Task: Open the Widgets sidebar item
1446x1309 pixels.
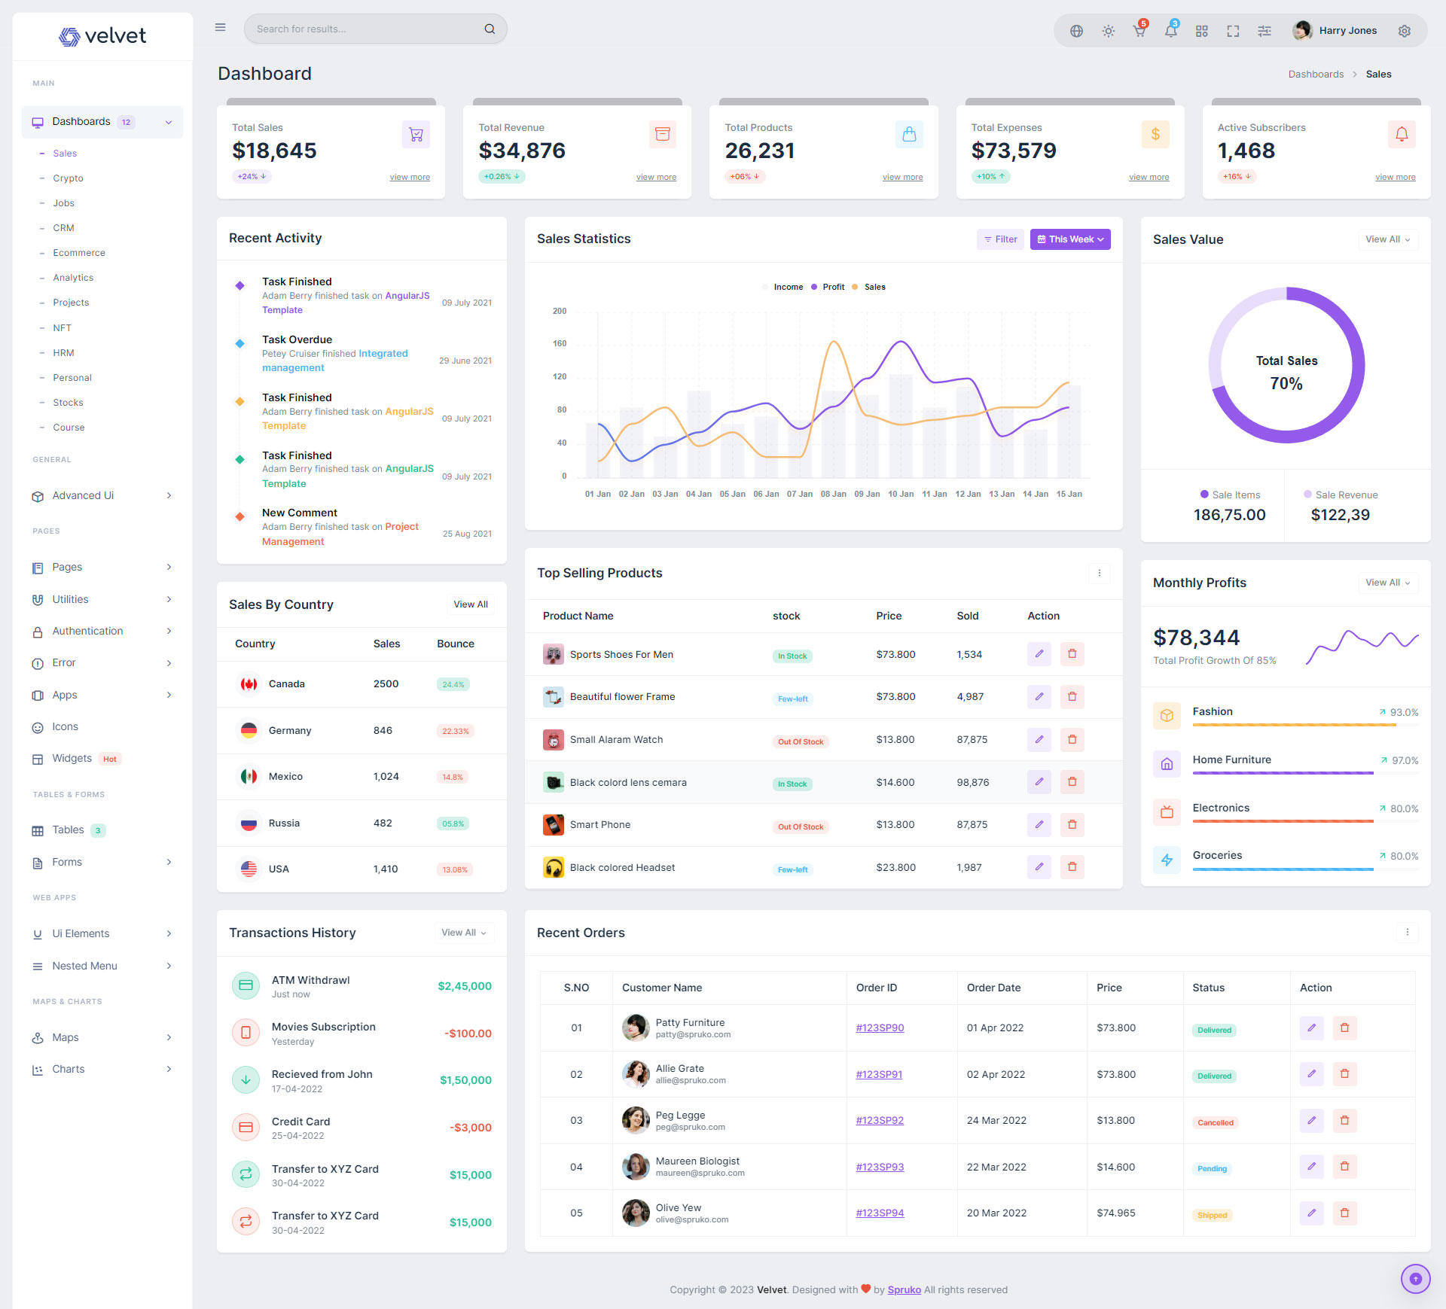Action: [x=72, y=759]
